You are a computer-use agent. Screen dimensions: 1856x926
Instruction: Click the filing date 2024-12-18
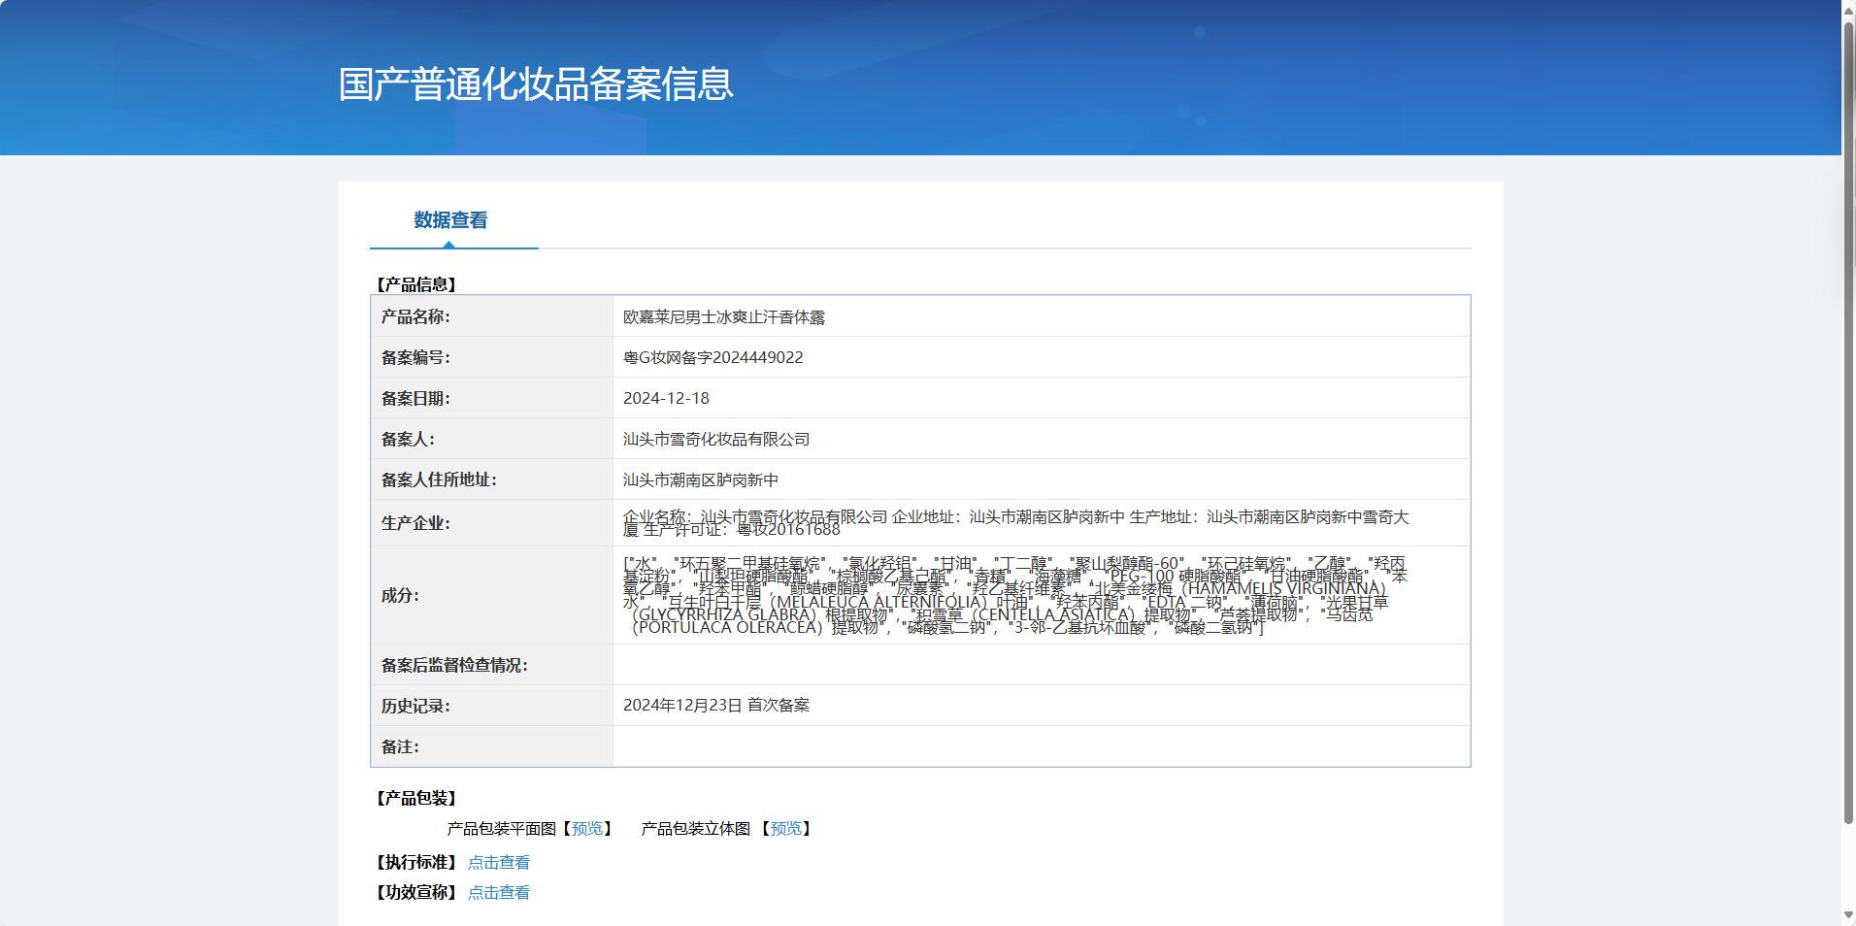click(666, 398)
